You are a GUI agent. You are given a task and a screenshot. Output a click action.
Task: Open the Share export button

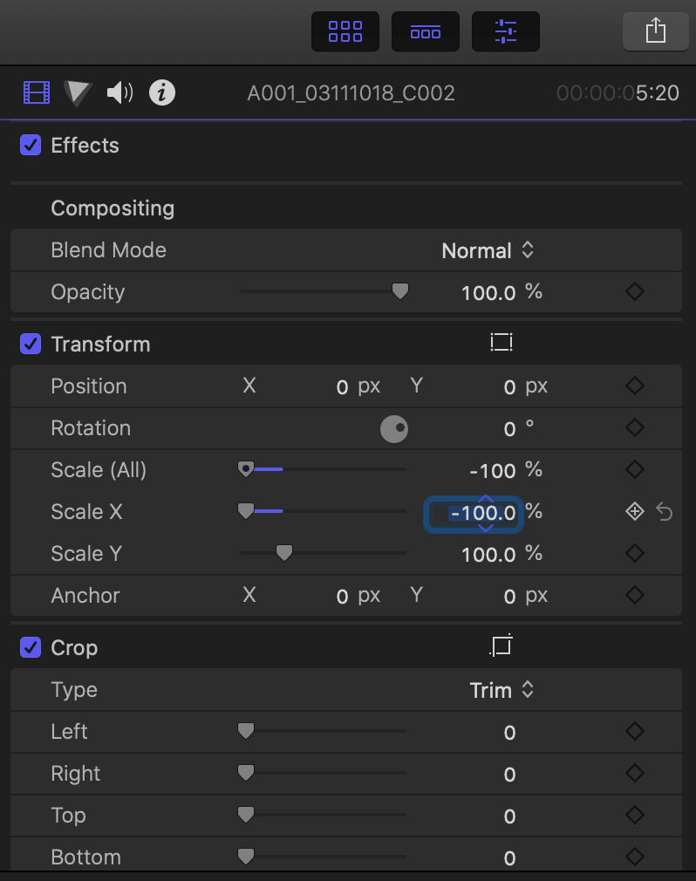coord(655,31)
